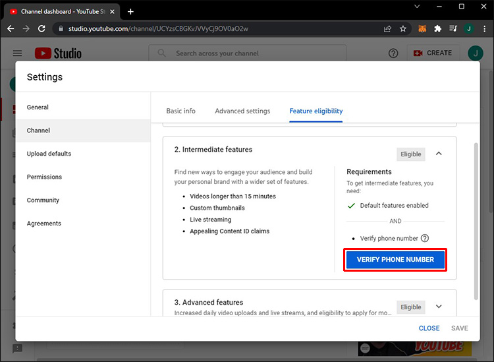Viewport: 494px width, 362px height.
Task: Bookmark page with the star icon
Action: click(x=403, y=29)
